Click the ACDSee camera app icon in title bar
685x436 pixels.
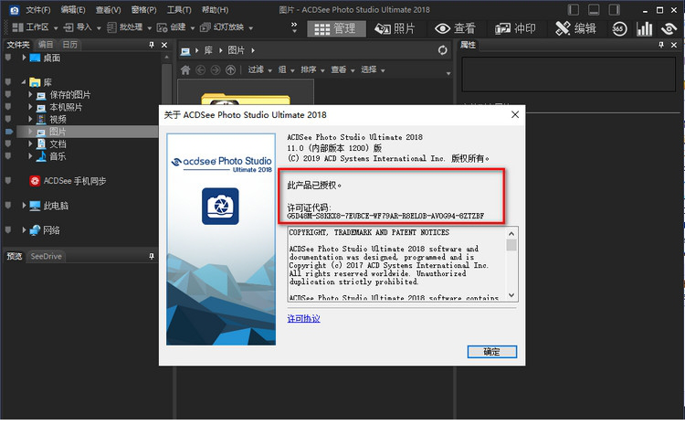(x=15, y=10)
